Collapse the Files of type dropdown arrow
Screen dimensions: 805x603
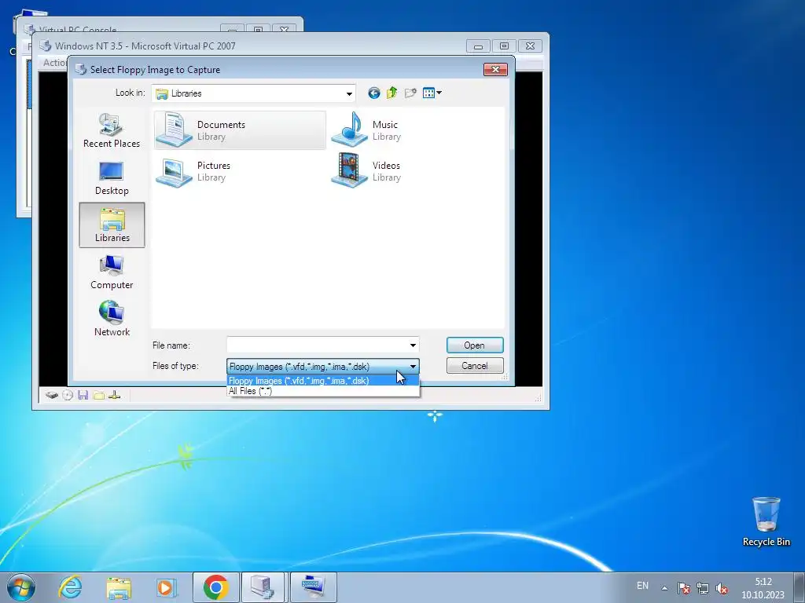point(413,366)
